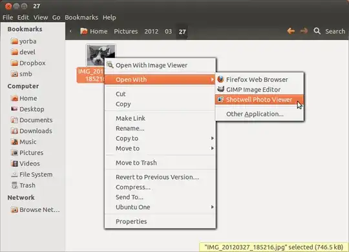Click the Documents folder icon in sidebar

point(14,120)
